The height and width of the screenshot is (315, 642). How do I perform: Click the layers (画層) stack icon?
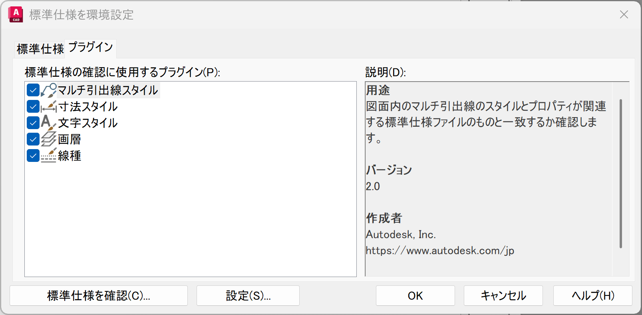pos(49,139)
